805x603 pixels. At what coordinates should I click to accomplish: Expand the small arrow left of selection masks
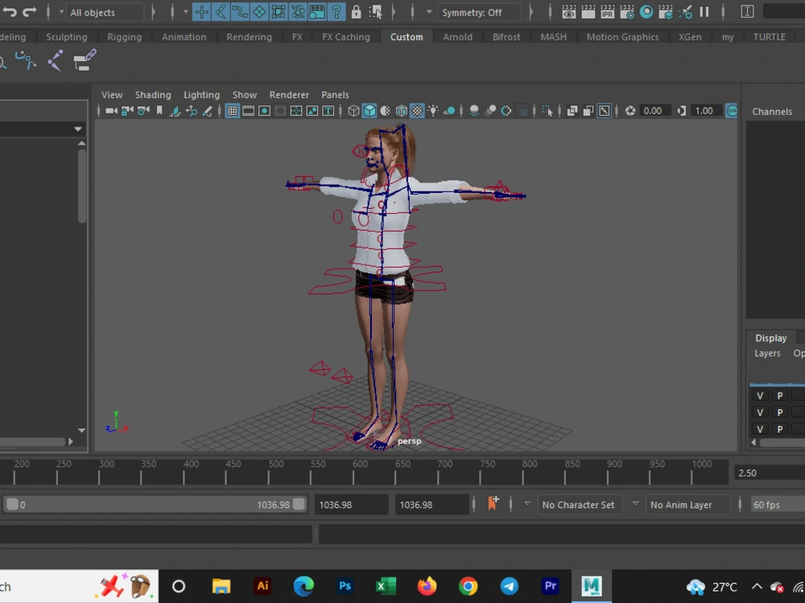click(185, 12)
